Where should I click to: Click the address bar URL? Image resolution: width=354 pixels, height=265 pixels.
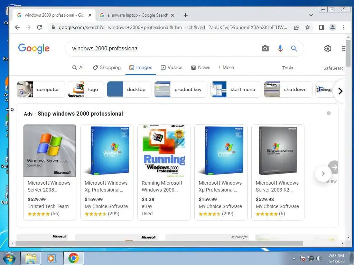pos(173,28)
